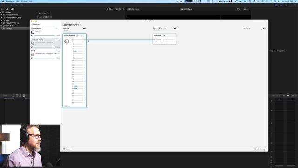
Task: Click the microphone icon under the Loopback Audio device
Action: coord(33,43)
